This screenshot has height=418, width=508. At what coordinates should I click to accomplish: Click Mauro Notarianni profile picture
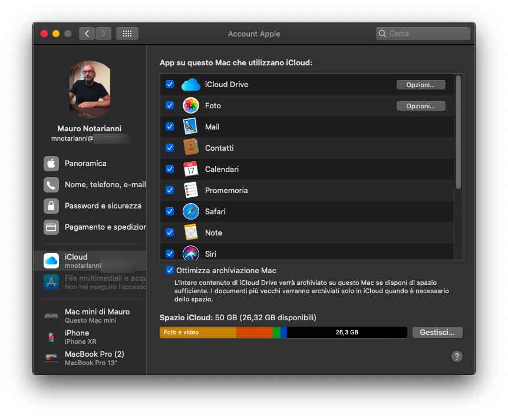pos(90,89)
